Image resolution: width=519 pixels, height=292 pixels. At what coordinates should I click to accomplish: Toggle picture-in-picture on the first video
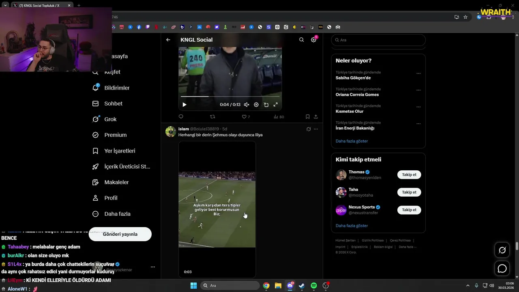coord(266,105)
